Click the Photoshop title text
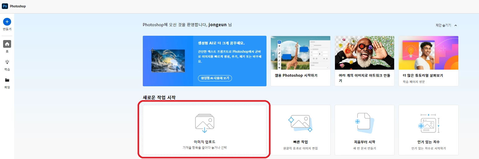Screen dimensions: 479x159 click(x=18, y=6)
